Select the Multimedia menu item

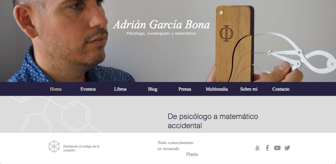(217, 89)
